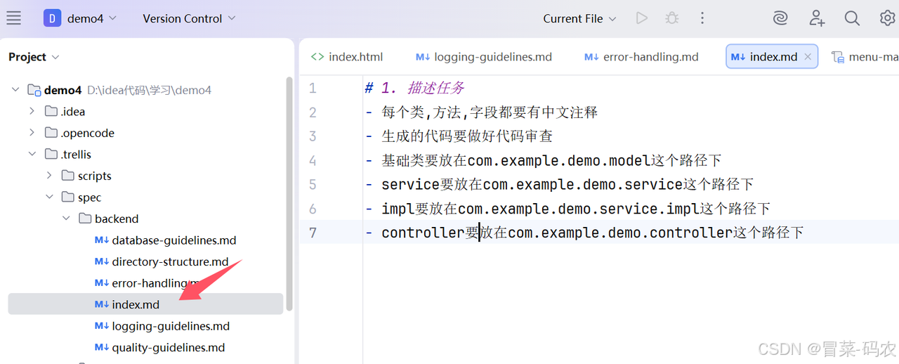Expand the .idea folder
The width and height of the screenshot is (899, 364).
[x=32, y=111]
